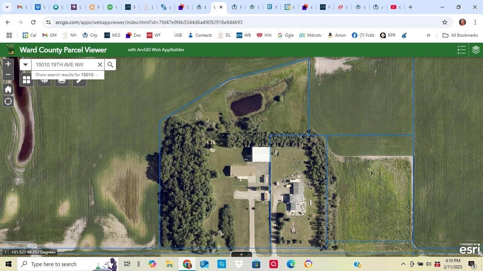483x271 pixels.
Task: Open Outlook from the taskbar
Action: pyautogui.click(x=204, y=264)
